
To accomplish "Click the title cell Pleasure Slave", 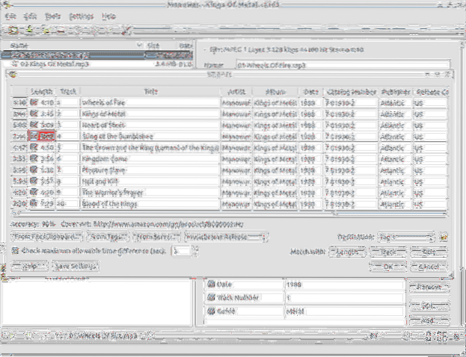I will click(150, 170).
